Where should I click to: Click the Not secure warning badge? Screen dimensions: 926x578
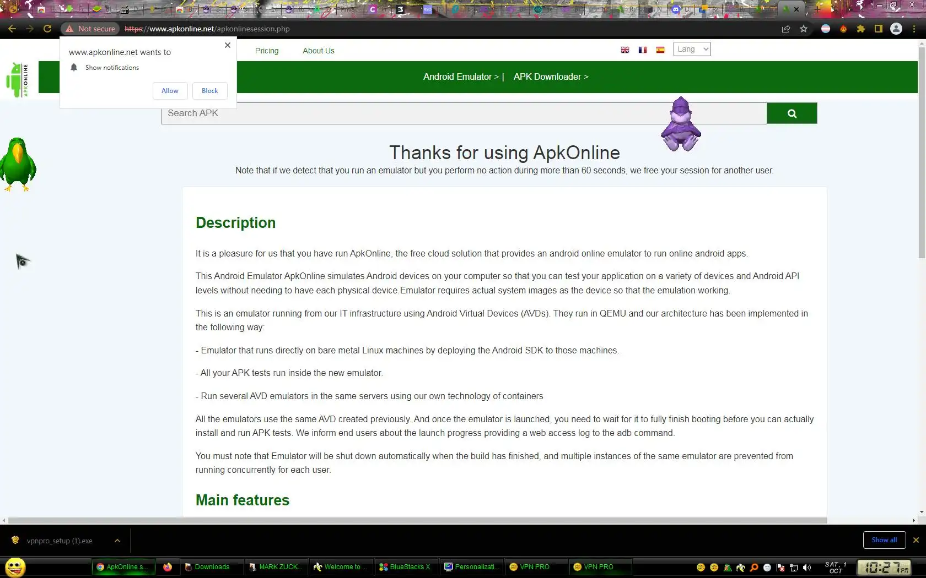(x=90, y=29)
